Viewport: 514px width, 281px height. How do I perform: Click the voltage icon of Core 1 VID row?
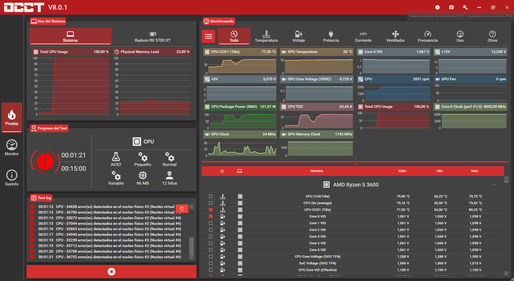(x=222, y=223)
